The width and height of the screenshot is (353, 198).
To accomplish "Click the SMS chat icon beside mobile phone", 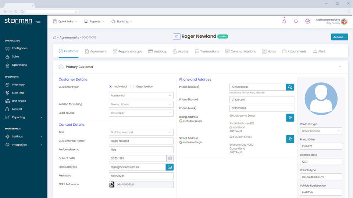I will pos(290,87).
